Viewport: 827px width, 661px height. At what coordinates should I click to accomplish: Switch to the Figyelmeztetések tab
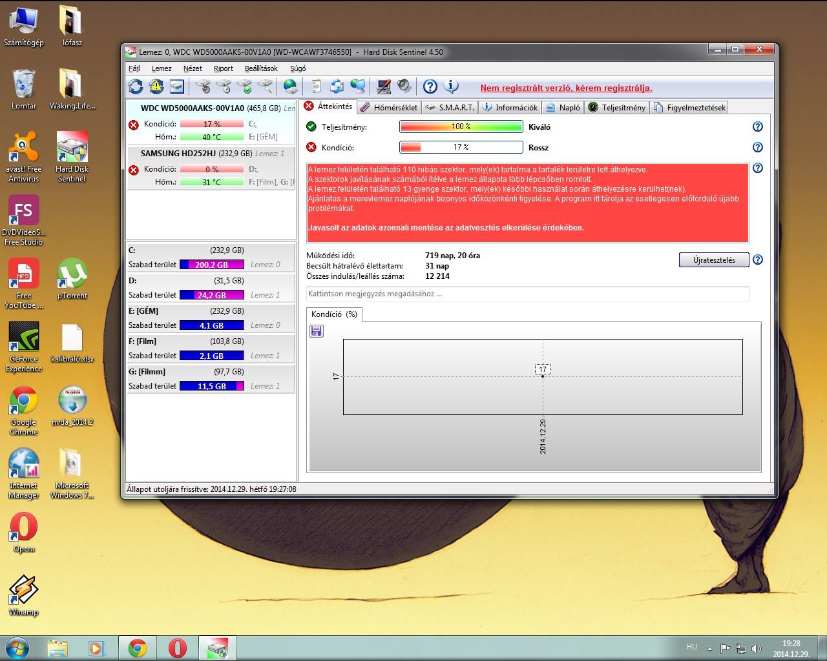click(690, 108)
